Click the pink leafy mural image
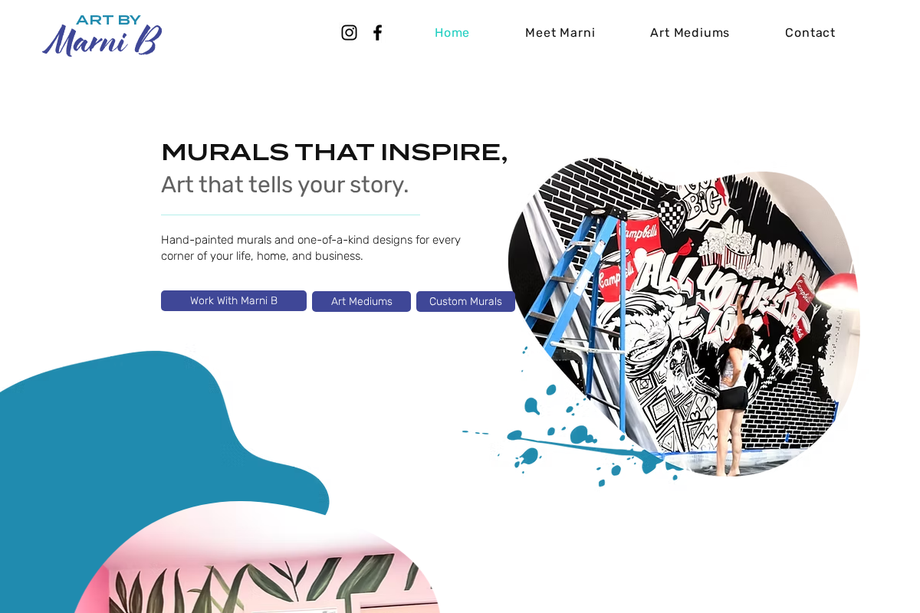 coord(257,567)
